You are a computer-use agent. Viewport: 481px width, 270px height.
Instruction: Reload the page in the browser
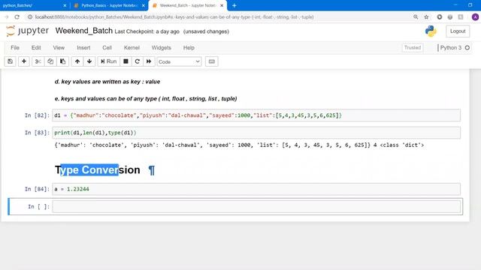coord(17,17)
